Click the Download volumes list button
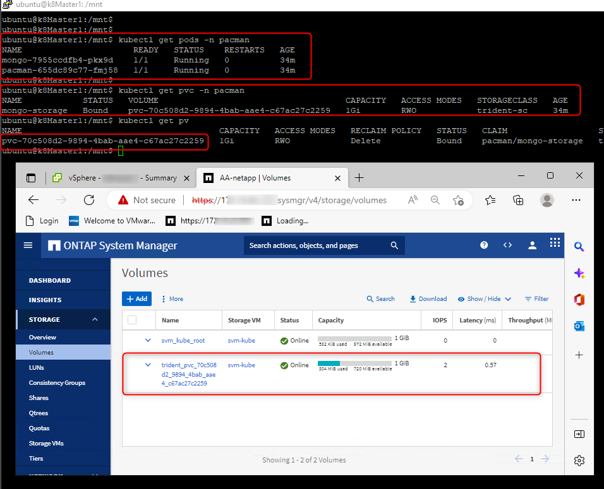 428,299
